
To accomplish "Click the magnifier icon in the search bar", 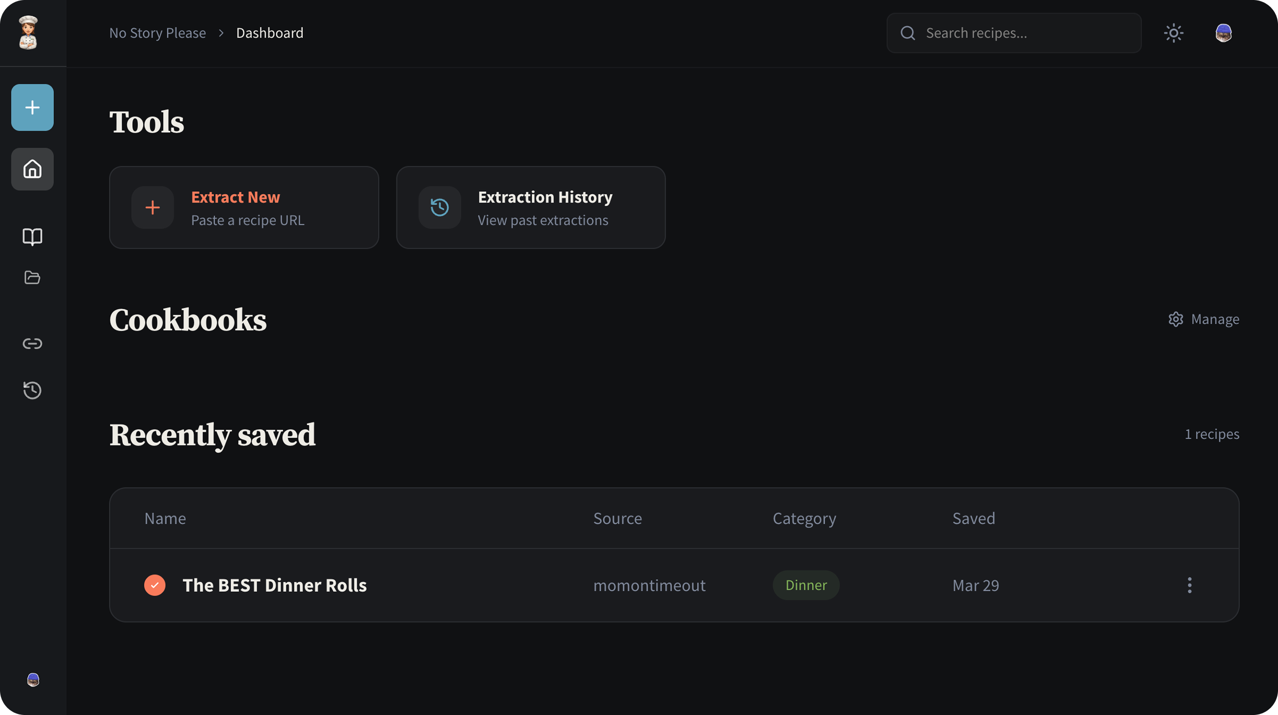I will [909, 33].
